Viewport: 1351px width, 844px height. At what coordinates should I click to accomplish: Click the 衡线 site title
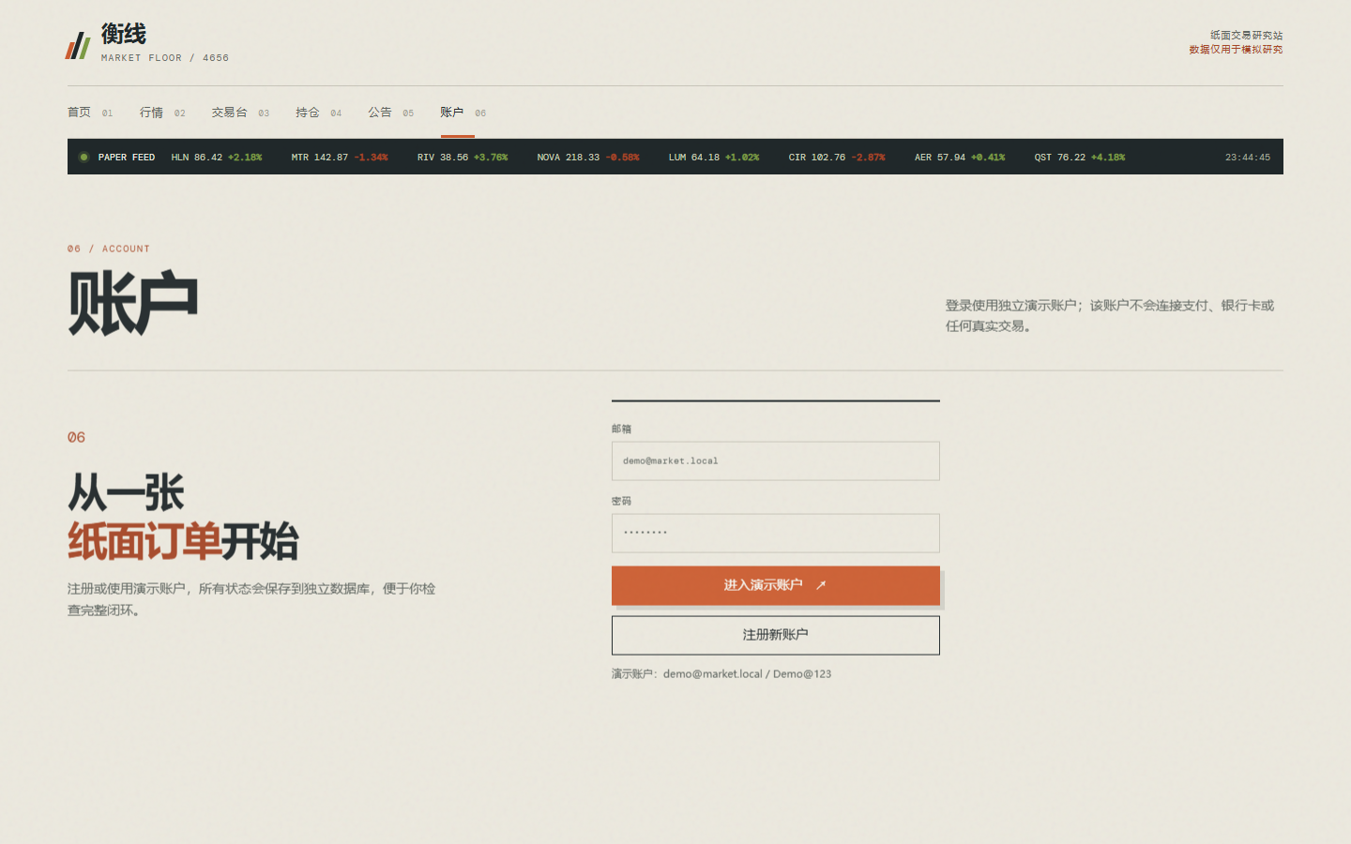coord(124,35)
